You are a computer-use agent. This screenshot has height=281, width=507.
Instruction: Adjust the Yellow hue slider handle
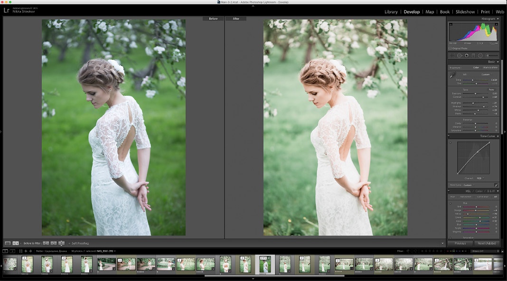point(468,214)
